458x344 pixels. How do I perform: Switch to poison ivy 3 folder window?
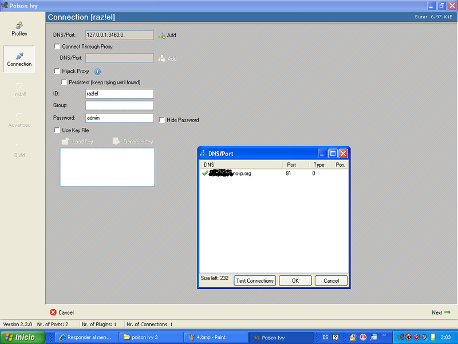tap(151, 337)
